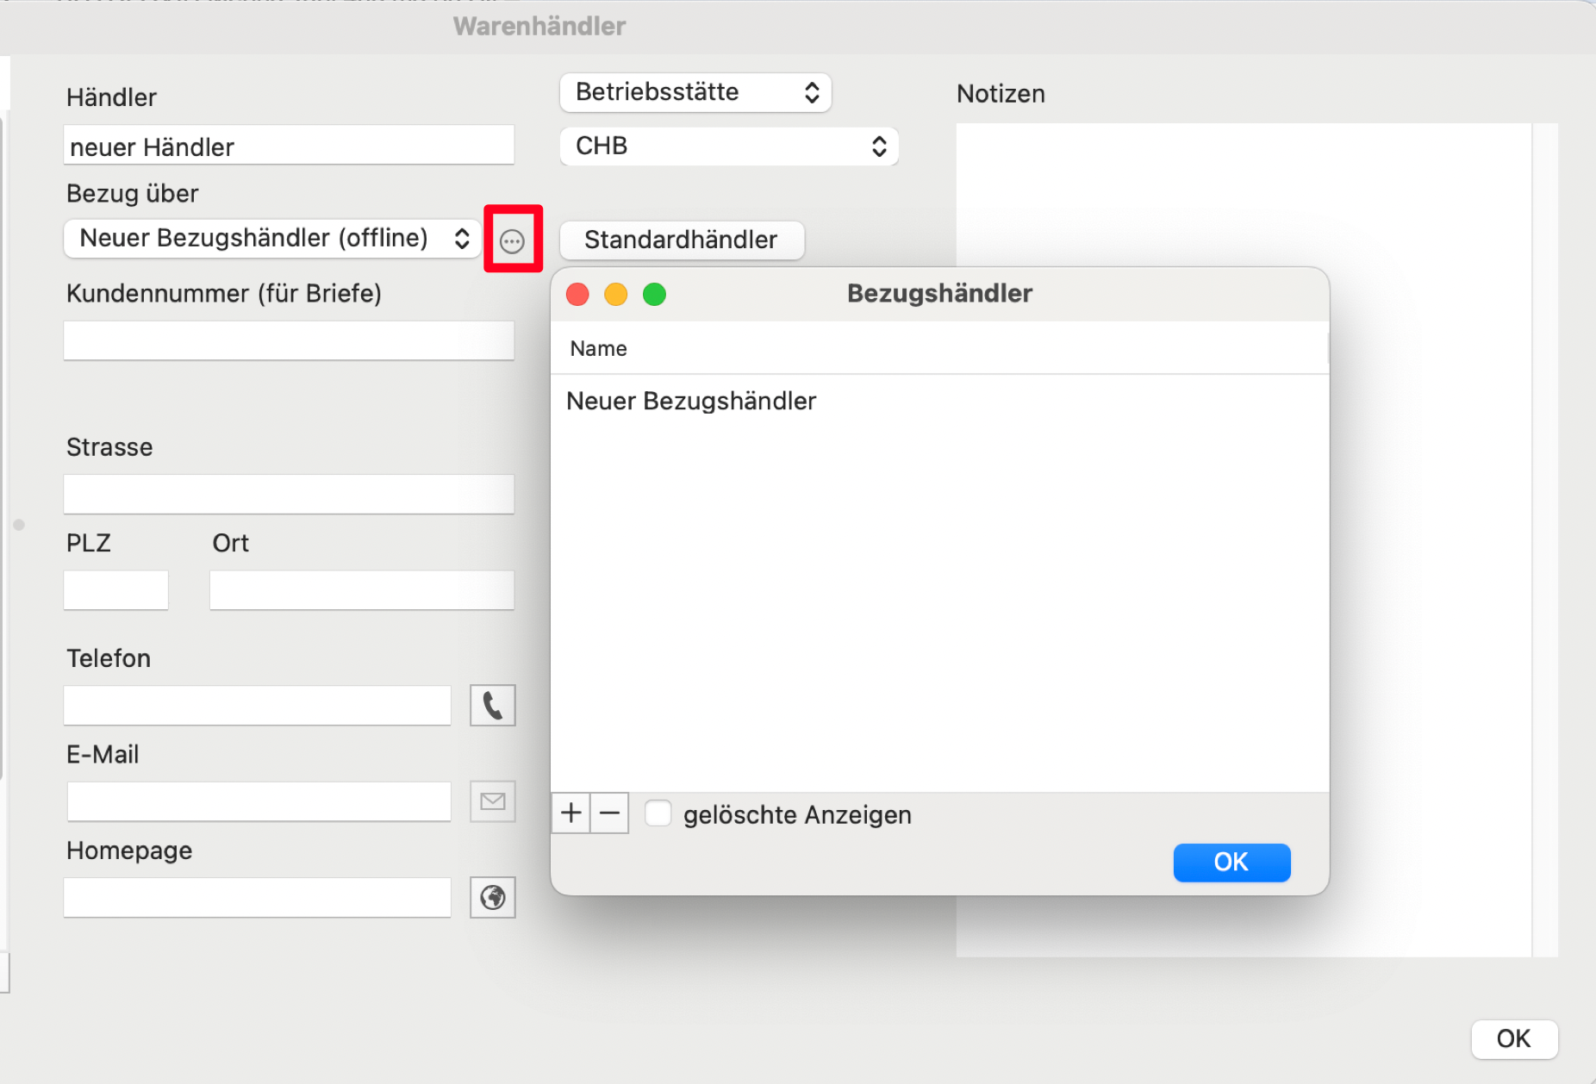Image resolution: width=1596 pixels, height=1084 pixels.
Task: Open the Betriebsstätte dropdown
Action: (695, 92)
